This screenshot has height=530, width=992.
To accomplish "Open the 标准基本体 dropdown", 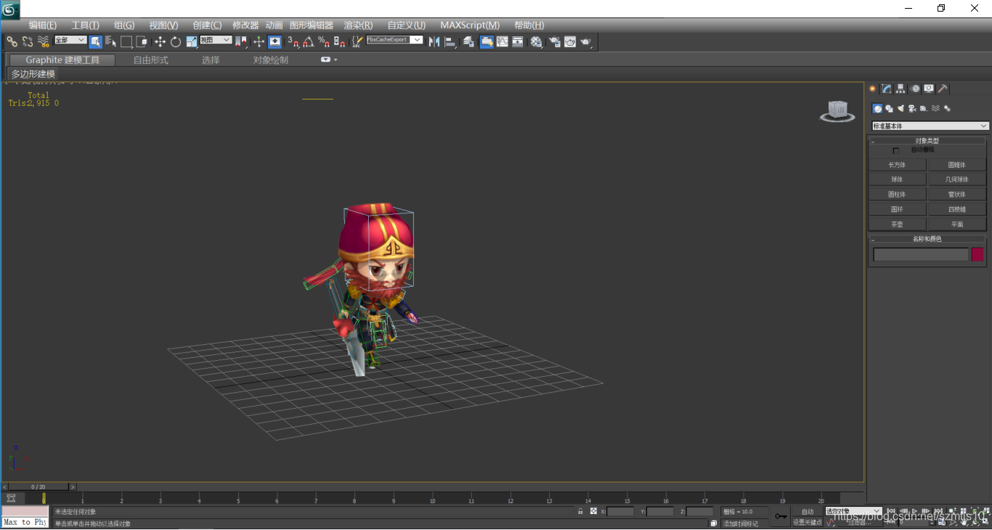I will (x=930, y=126).
